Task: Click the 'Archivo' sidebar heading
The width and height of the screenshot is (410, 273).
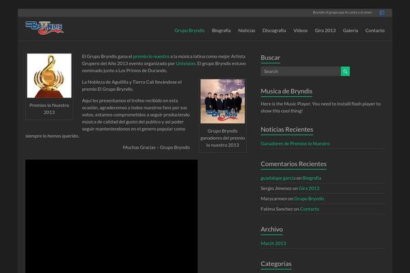Action: tap(272, 229)
